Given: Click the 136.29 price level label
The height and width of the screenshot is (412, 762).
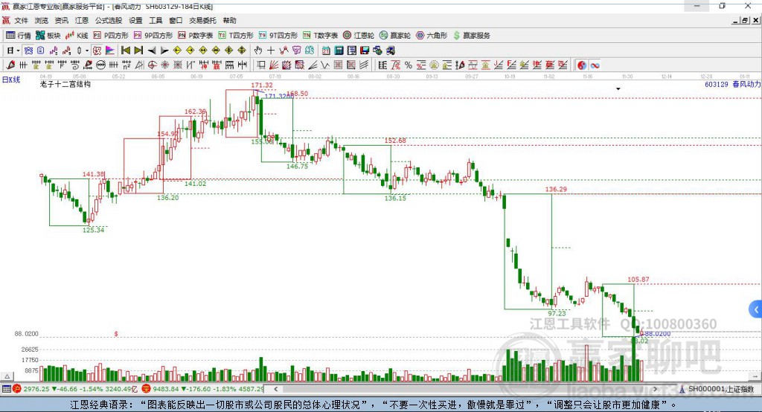Looking at the screenshot, I should pos(556,190).
